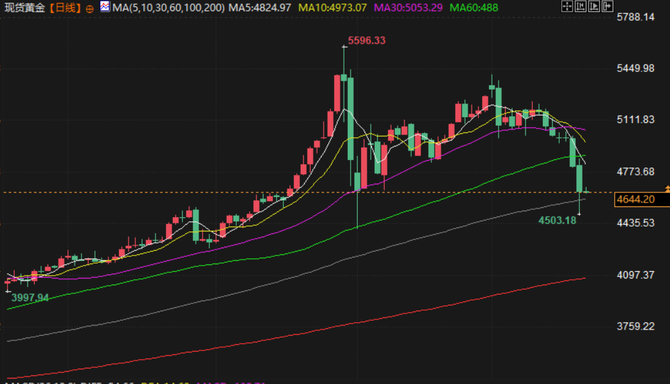Select the green MA60 legend entry
The height and width of the screenshot is (384, 670).
click(x=474, y=7)
